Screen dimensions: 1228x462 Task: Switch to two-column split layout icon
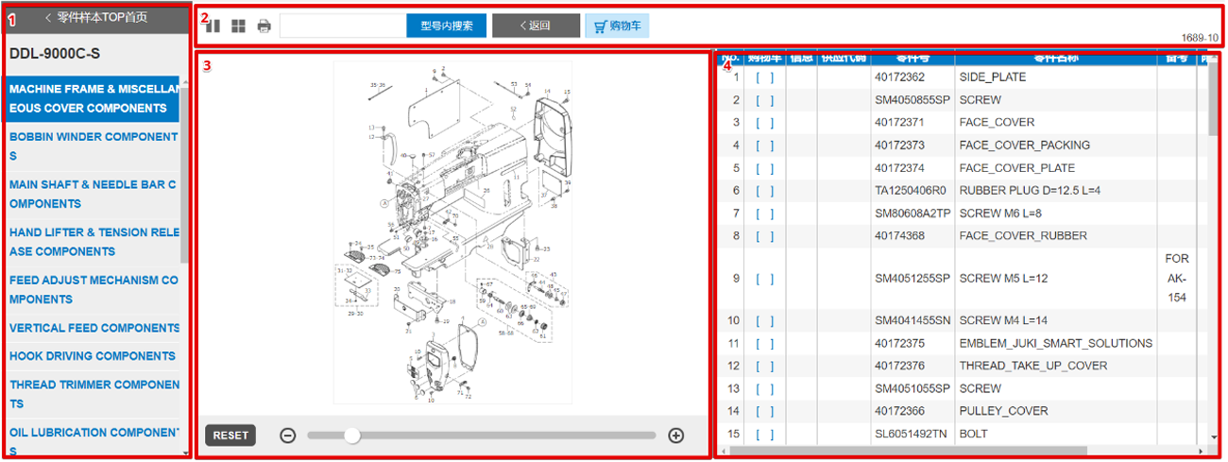click(x=213, y=26)
